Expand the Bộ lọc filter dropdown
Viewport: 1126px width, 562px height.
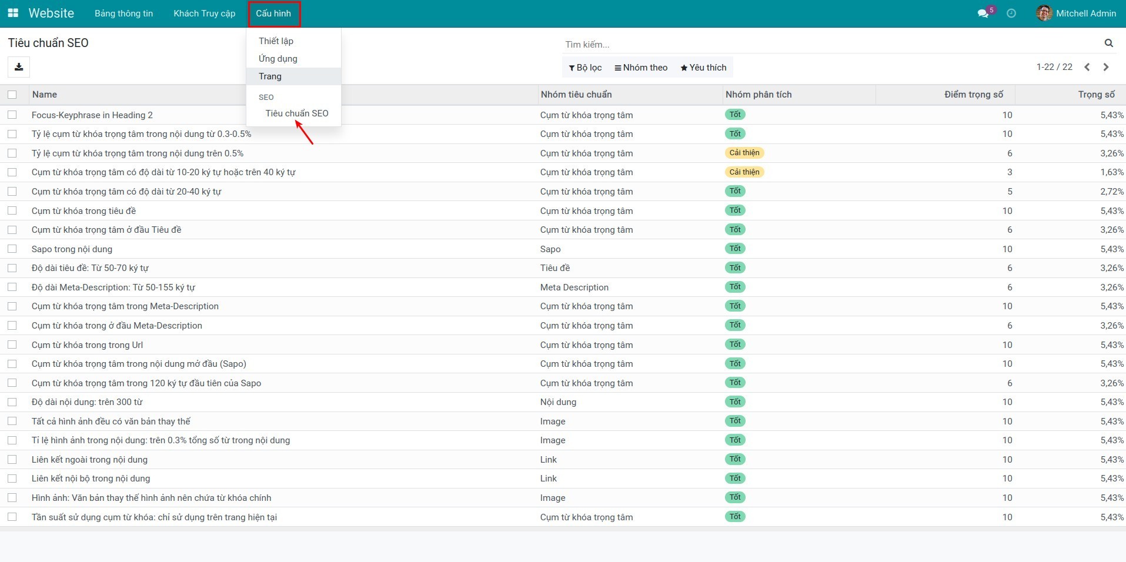(585, 68)
